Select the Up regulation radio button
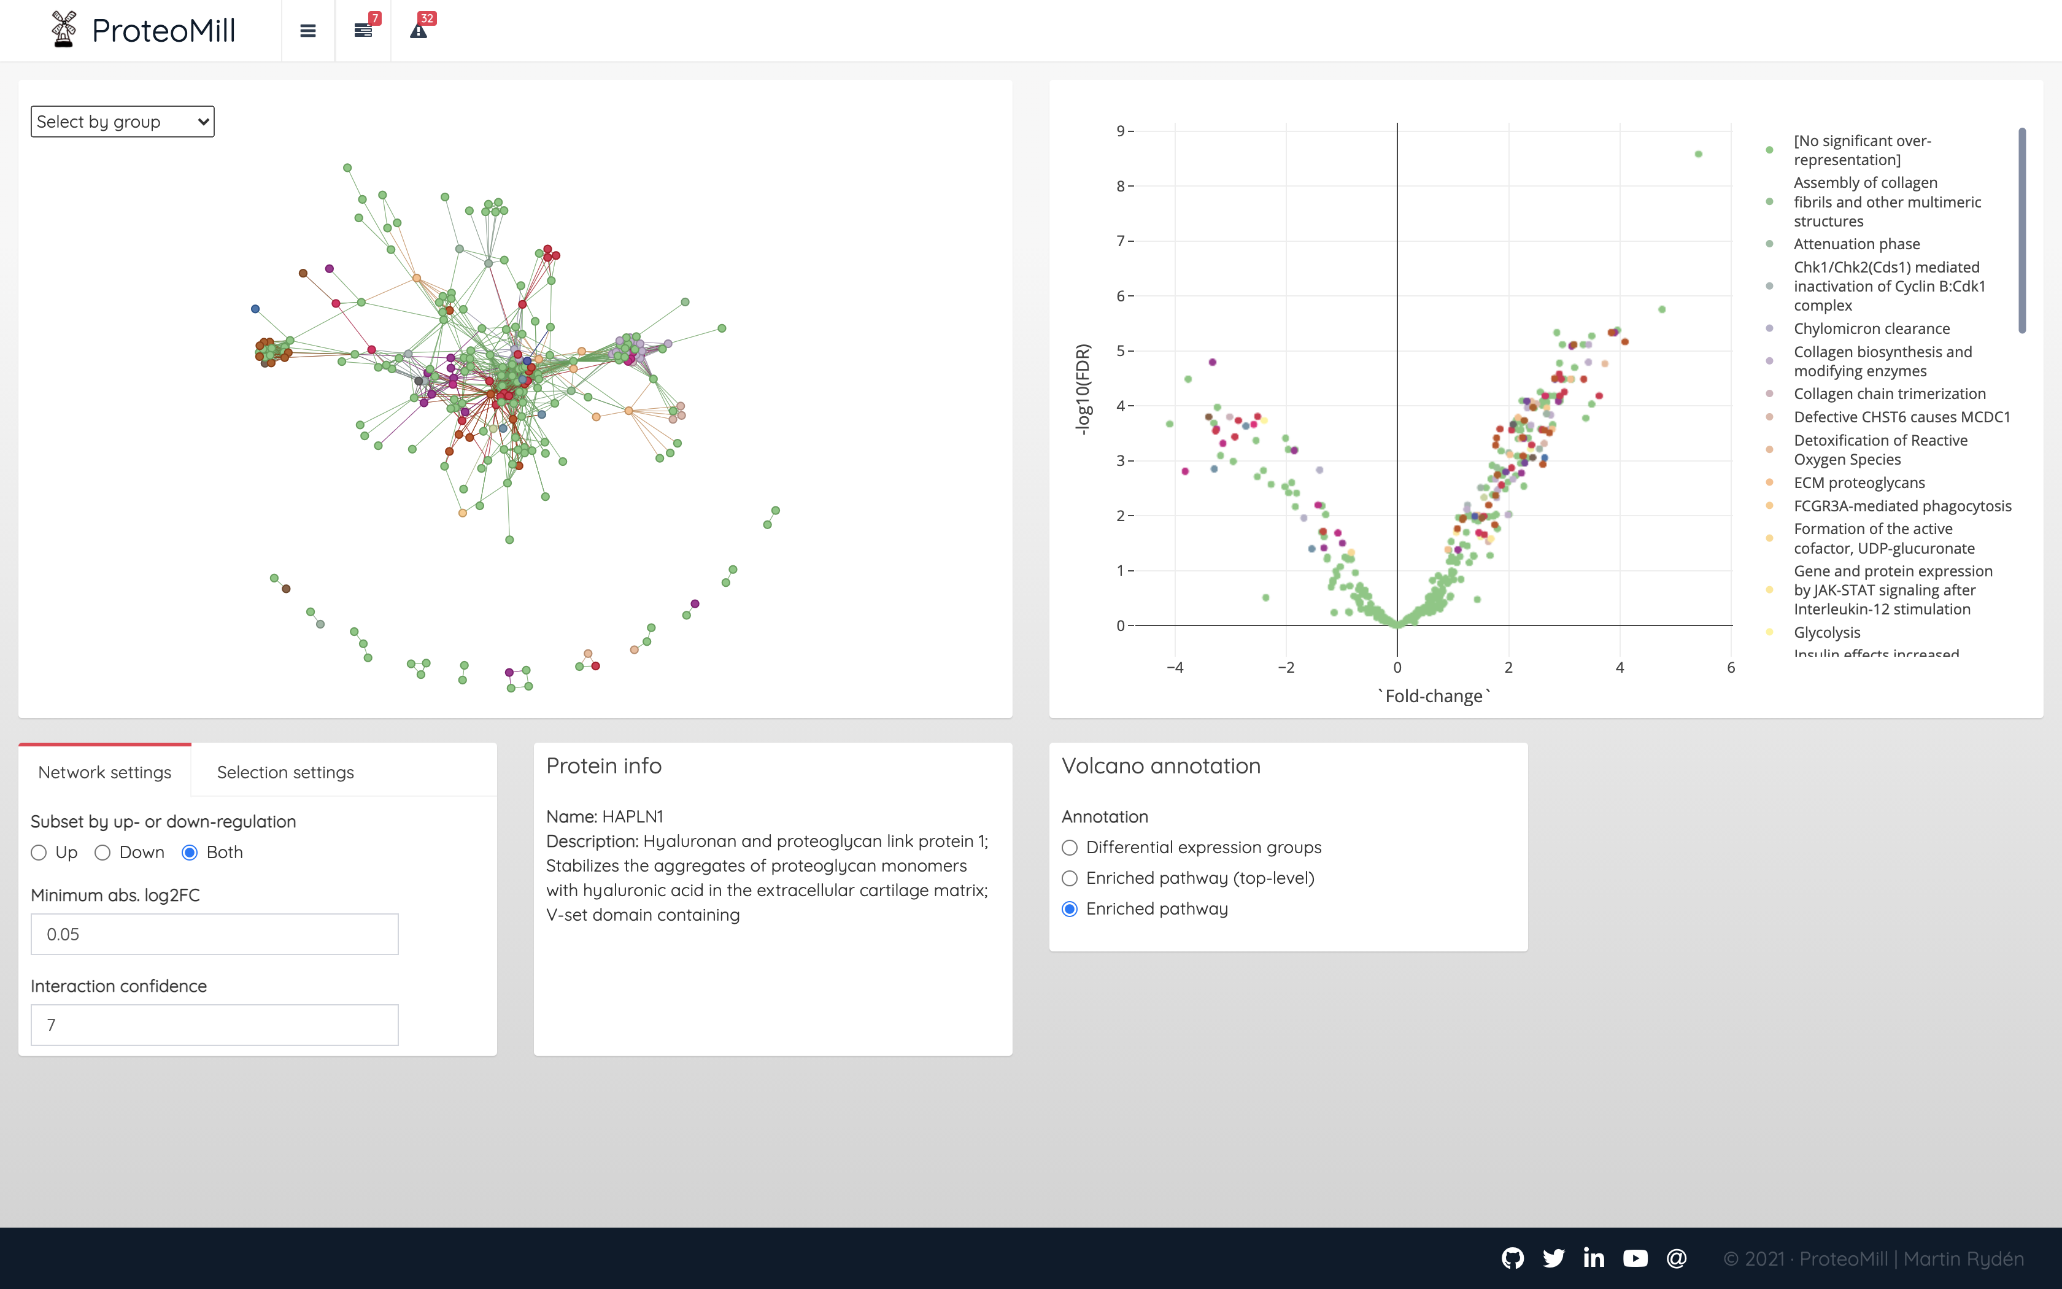 39,853
